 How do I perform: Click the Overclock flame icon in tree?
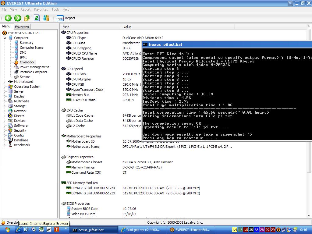(x=16, y=62)
